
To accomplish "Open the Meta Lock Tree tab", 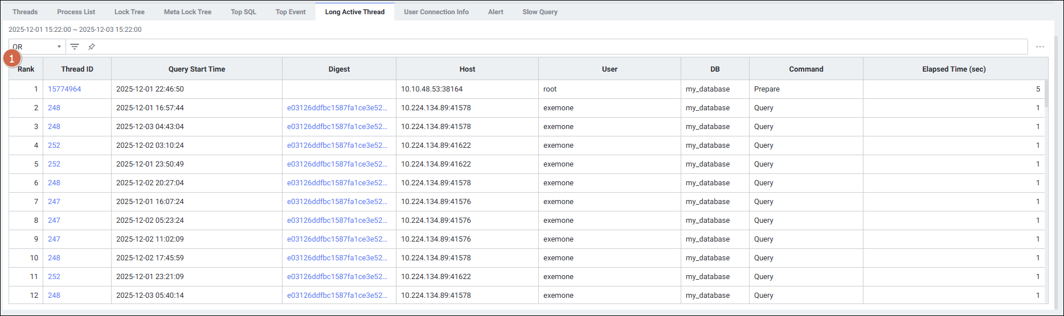I will tap(187, 12).
